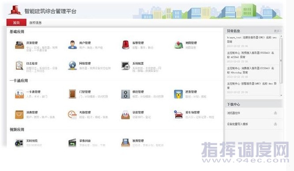This screenshot has height=171, width=294.
Task: Open the 录像回放 playback clapperboard icon
Action: (x=72, y=143)
